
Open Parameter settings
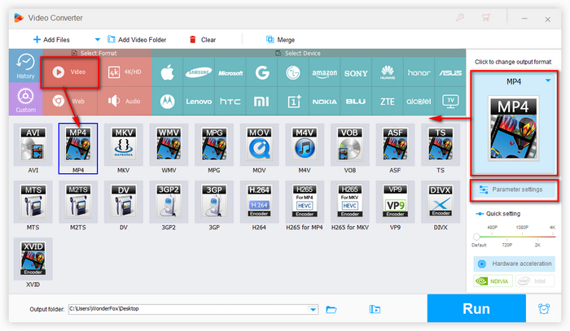[515, 189]
